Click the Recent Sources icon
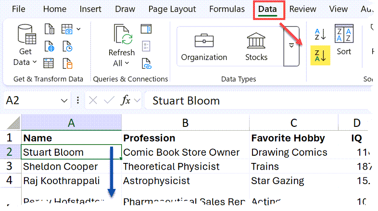 (67, 46)
